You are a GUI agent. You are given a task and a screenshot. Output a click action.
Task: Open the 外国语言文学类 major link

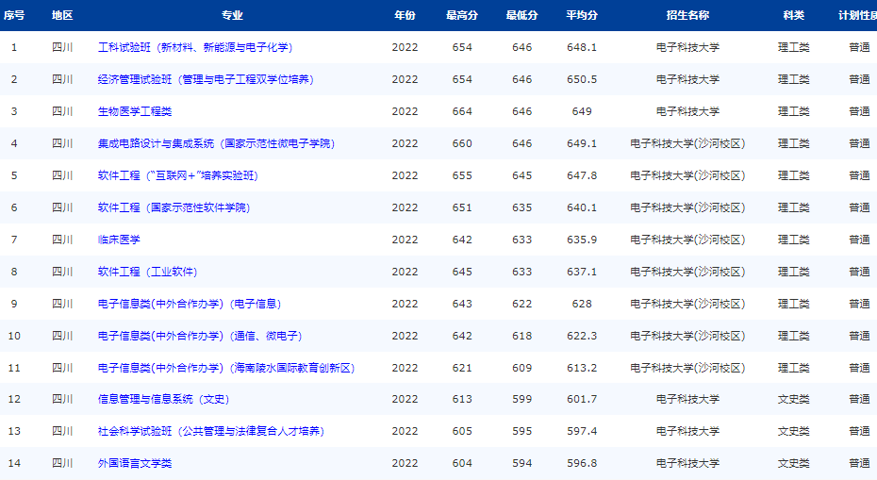click(x=135, y=463)
